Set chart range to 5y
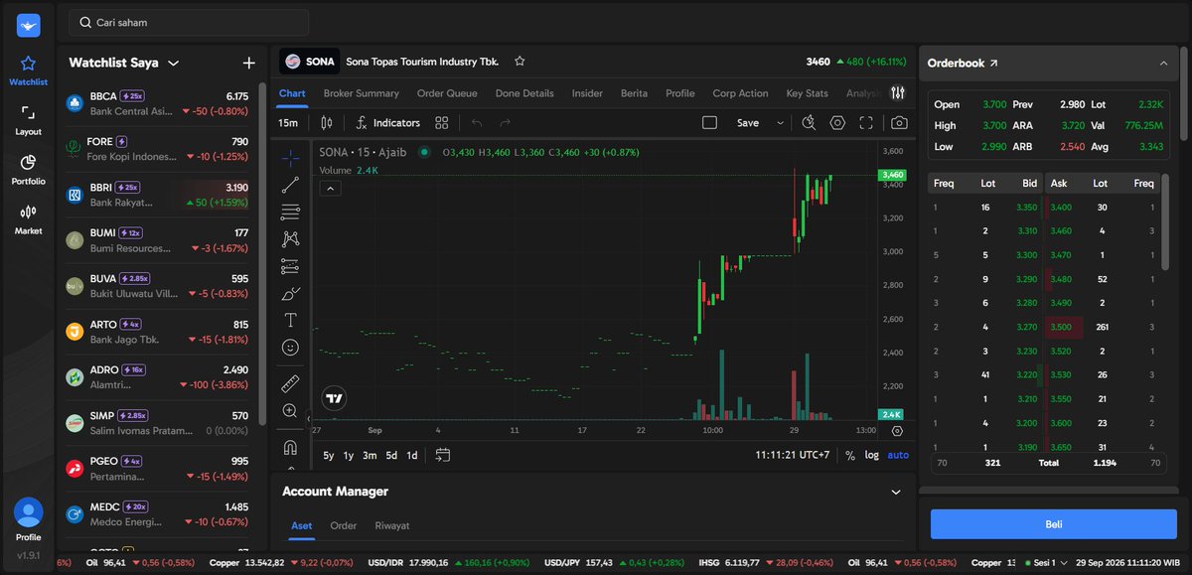This screenshot has width=1192, height=575. [329, 455]
